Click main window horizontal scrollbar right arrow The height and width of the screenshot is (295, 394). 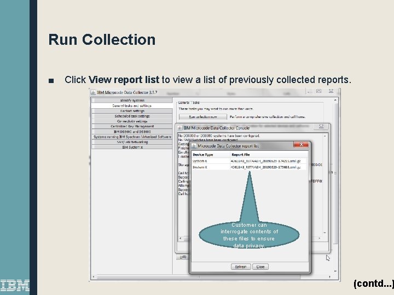[330, 277]
